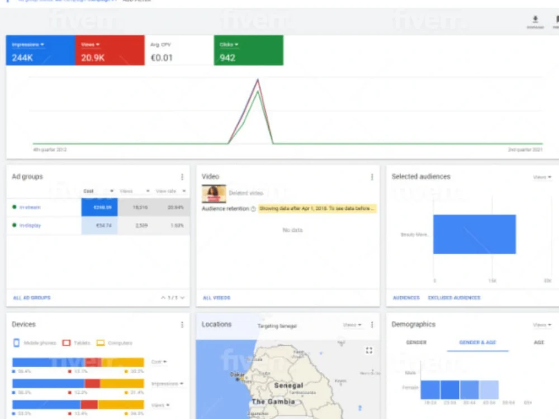Image resolution: width=559 pixels, height=419 pixels.
Task: Click the In-stream views value 18,316
Action: click(140, 207)
